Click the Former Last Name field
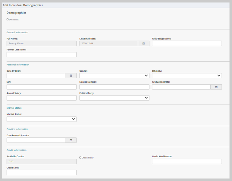 (x=42, y=55)
